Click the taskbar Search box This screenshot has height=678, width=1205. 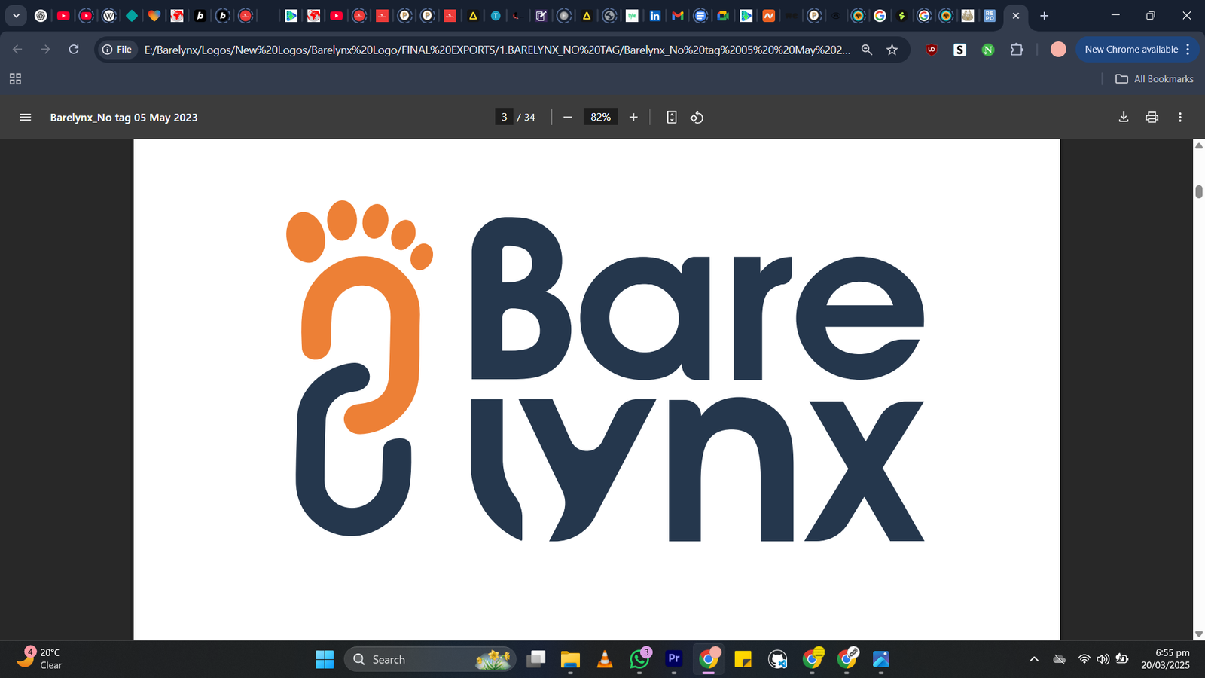pos(430,659)
